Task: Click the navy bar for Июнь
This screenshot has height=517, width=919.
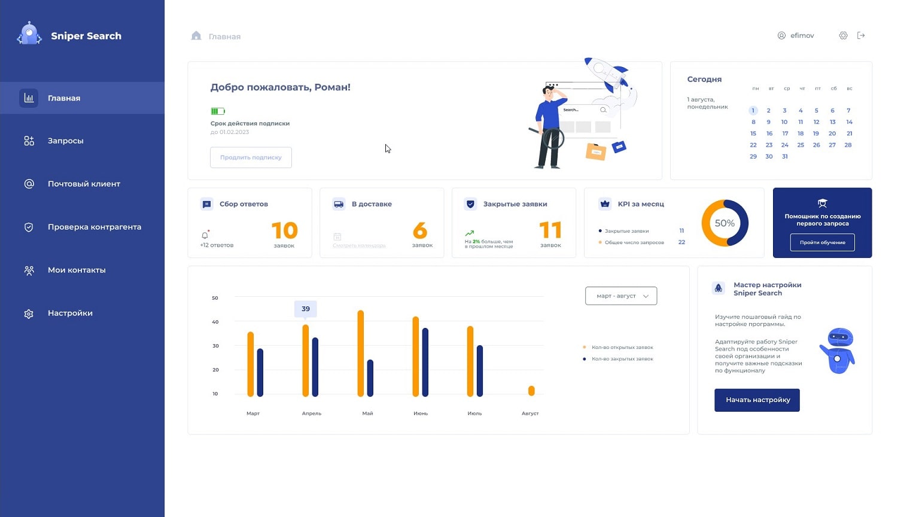Action: (x=425, y=362)
